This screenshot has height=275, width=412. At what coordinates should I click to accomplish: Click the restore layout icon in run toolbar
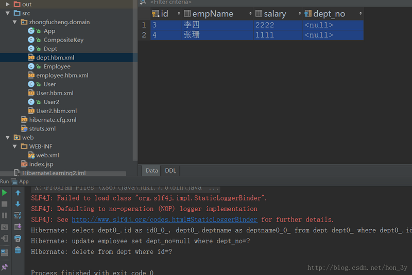click(5, 252)
